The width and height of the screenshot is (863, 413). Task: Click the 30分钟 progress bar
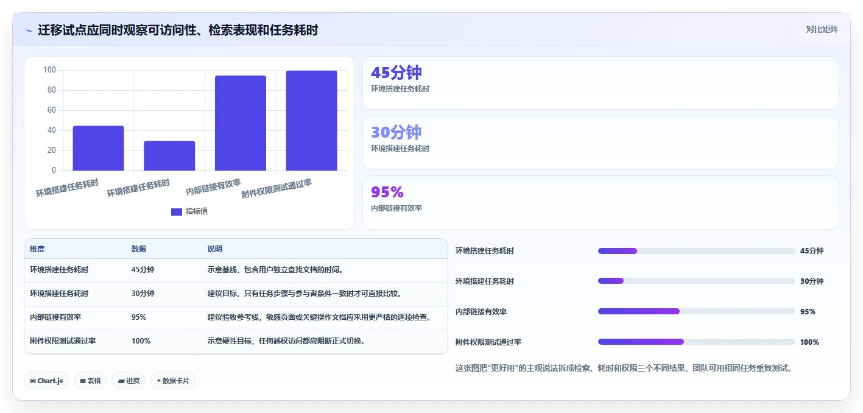pyautogui.click(x=696, y=281)
